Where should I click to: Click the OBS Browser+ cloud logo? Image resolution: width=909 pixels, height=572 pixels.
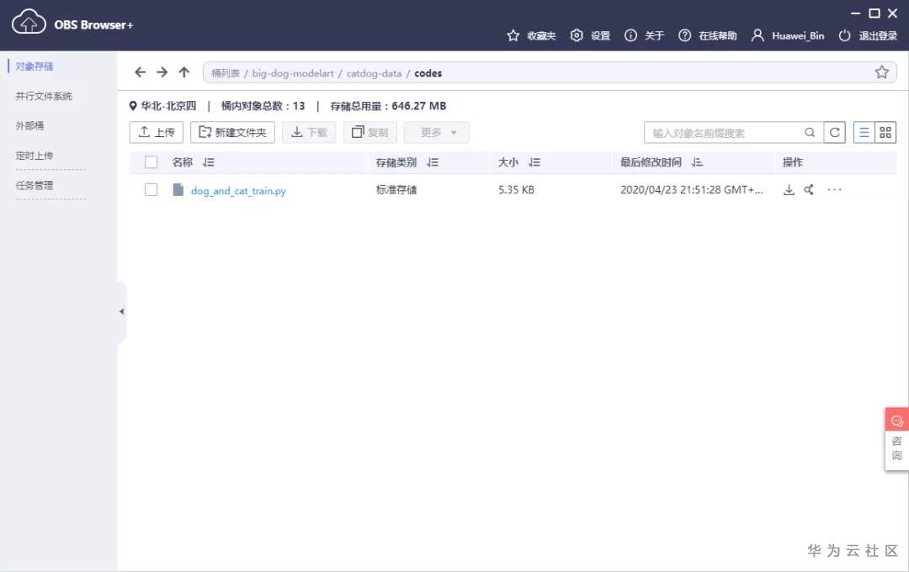click(29, 24)
